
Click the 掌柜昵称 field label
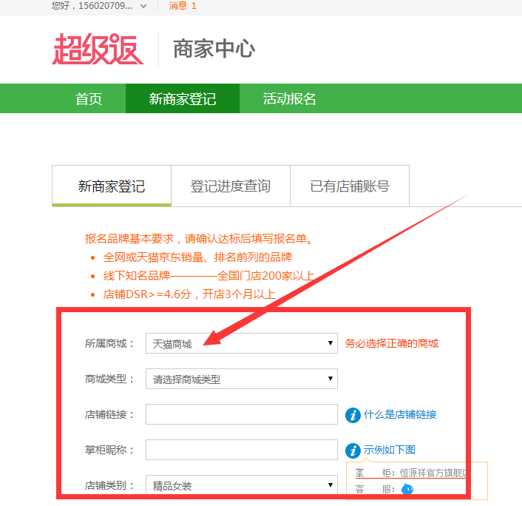(x=109, y=450)
